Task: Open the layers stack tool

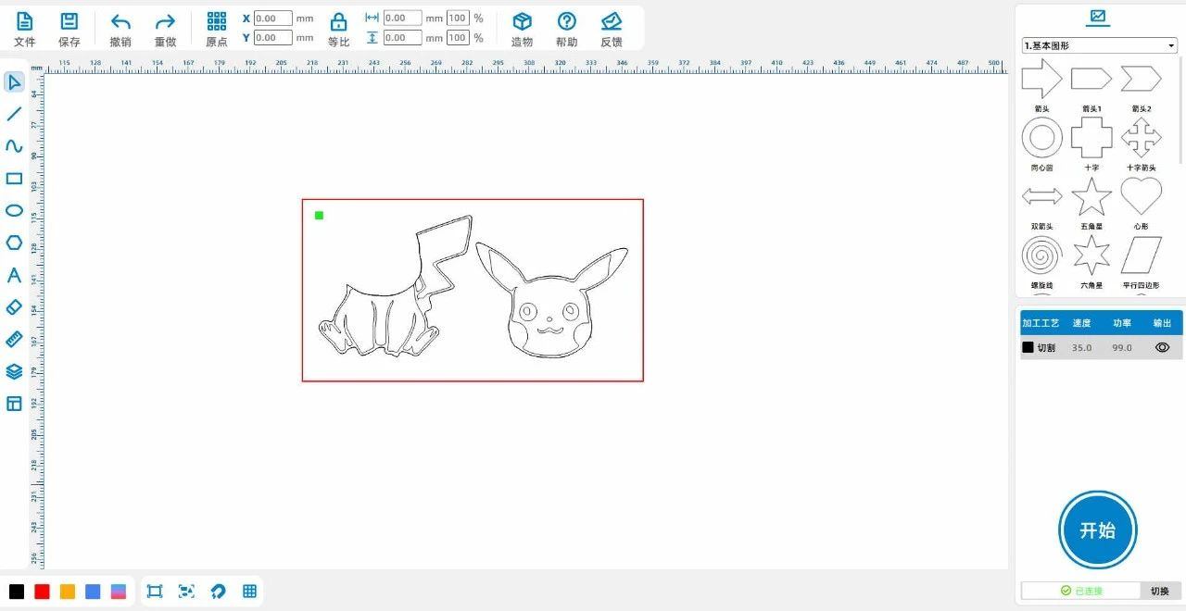Action: [14, 371]
